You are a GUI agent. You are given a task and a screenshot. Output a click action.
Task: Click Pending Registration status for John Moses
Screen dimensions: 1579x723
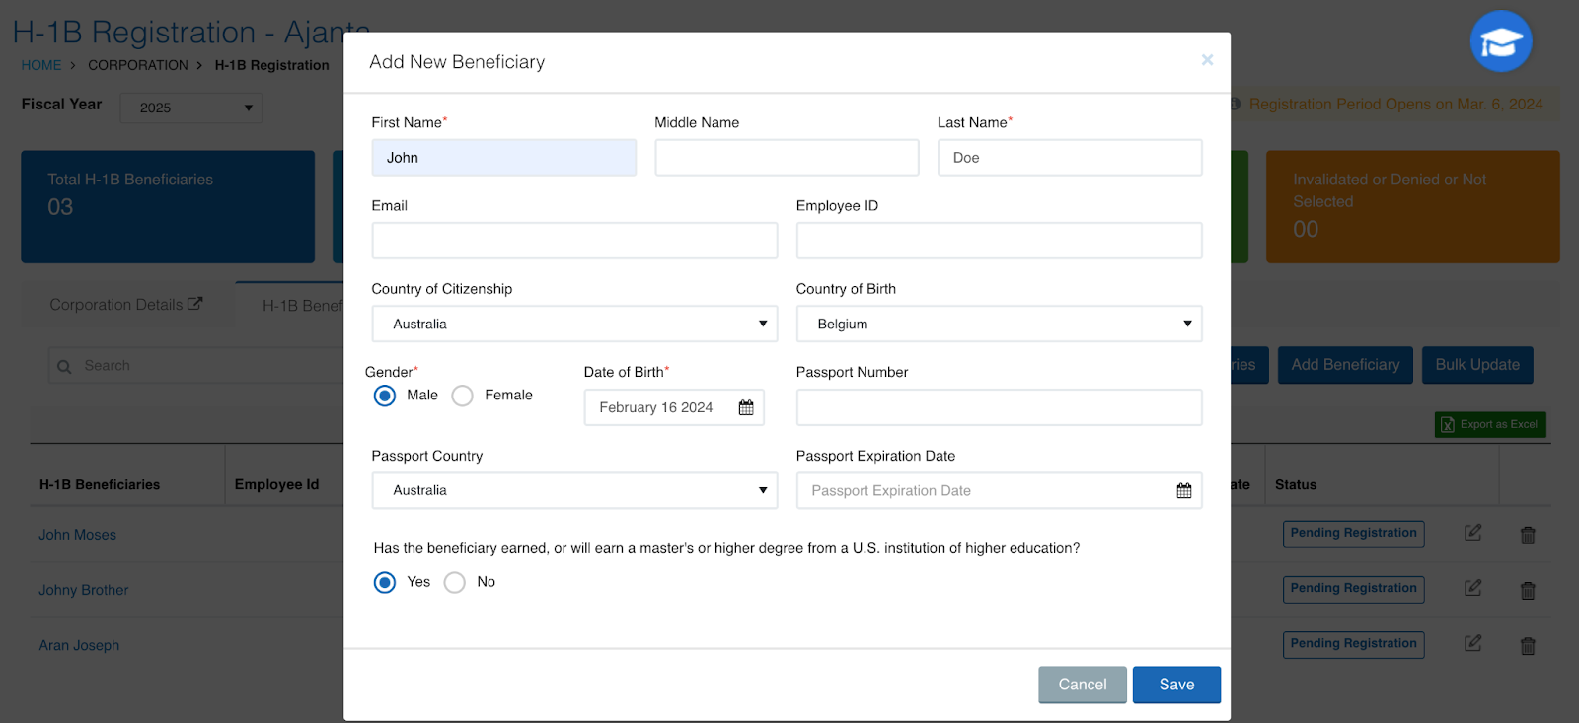tap(1353, 534)
